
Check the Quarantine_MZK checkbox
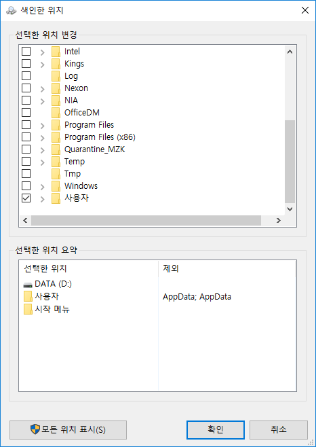26,149
